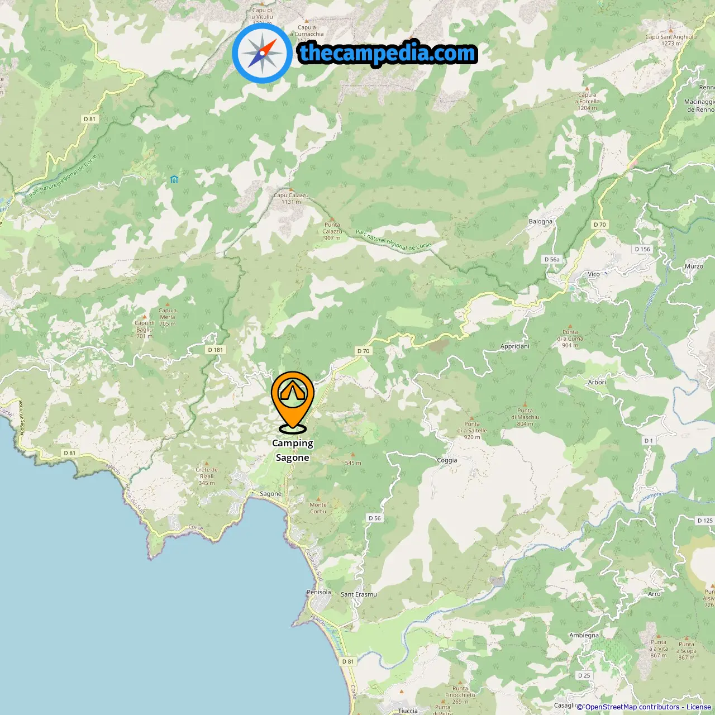Viewport: 715px width, 715px height.
Task: Click the Monte Corbu peak marker
Action: [318, 499]
